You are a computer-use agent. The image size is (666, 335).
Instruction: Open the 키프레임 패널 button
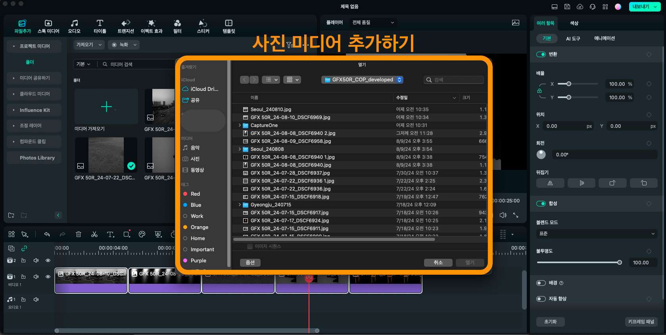(641, 322)
